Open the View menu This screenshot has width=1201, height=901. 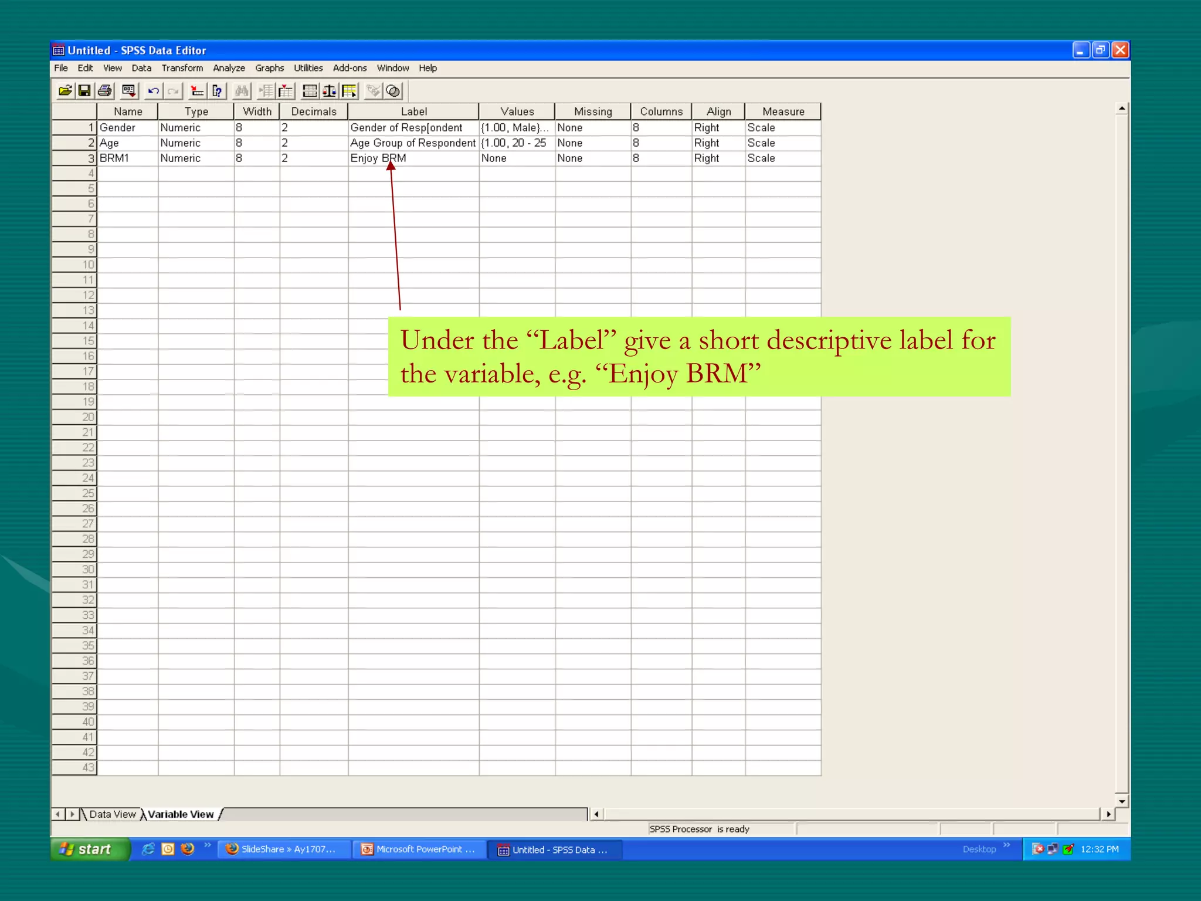pyautogui.click(x=113, y=68)
